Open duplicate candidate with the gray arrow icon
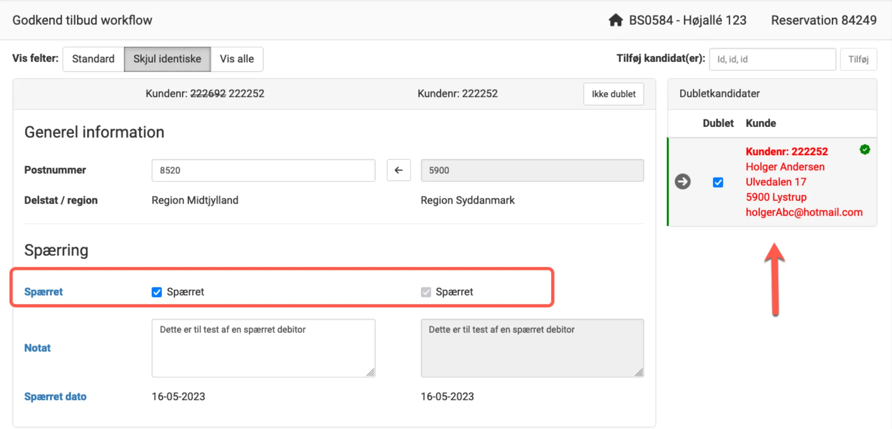The width and height of the screenshot is (892, 429). pos(682,182)
